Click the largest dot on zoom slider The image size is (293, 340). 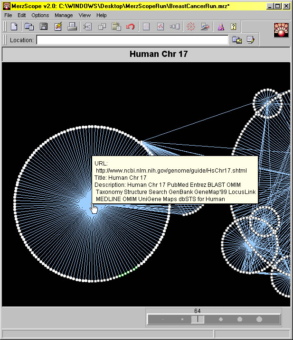[259, 319]
